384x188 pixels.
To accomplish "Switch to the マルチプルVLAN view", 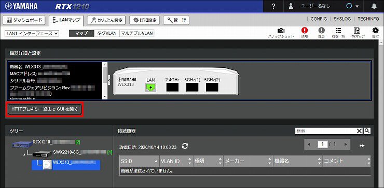I will click(x=136, y=34).
